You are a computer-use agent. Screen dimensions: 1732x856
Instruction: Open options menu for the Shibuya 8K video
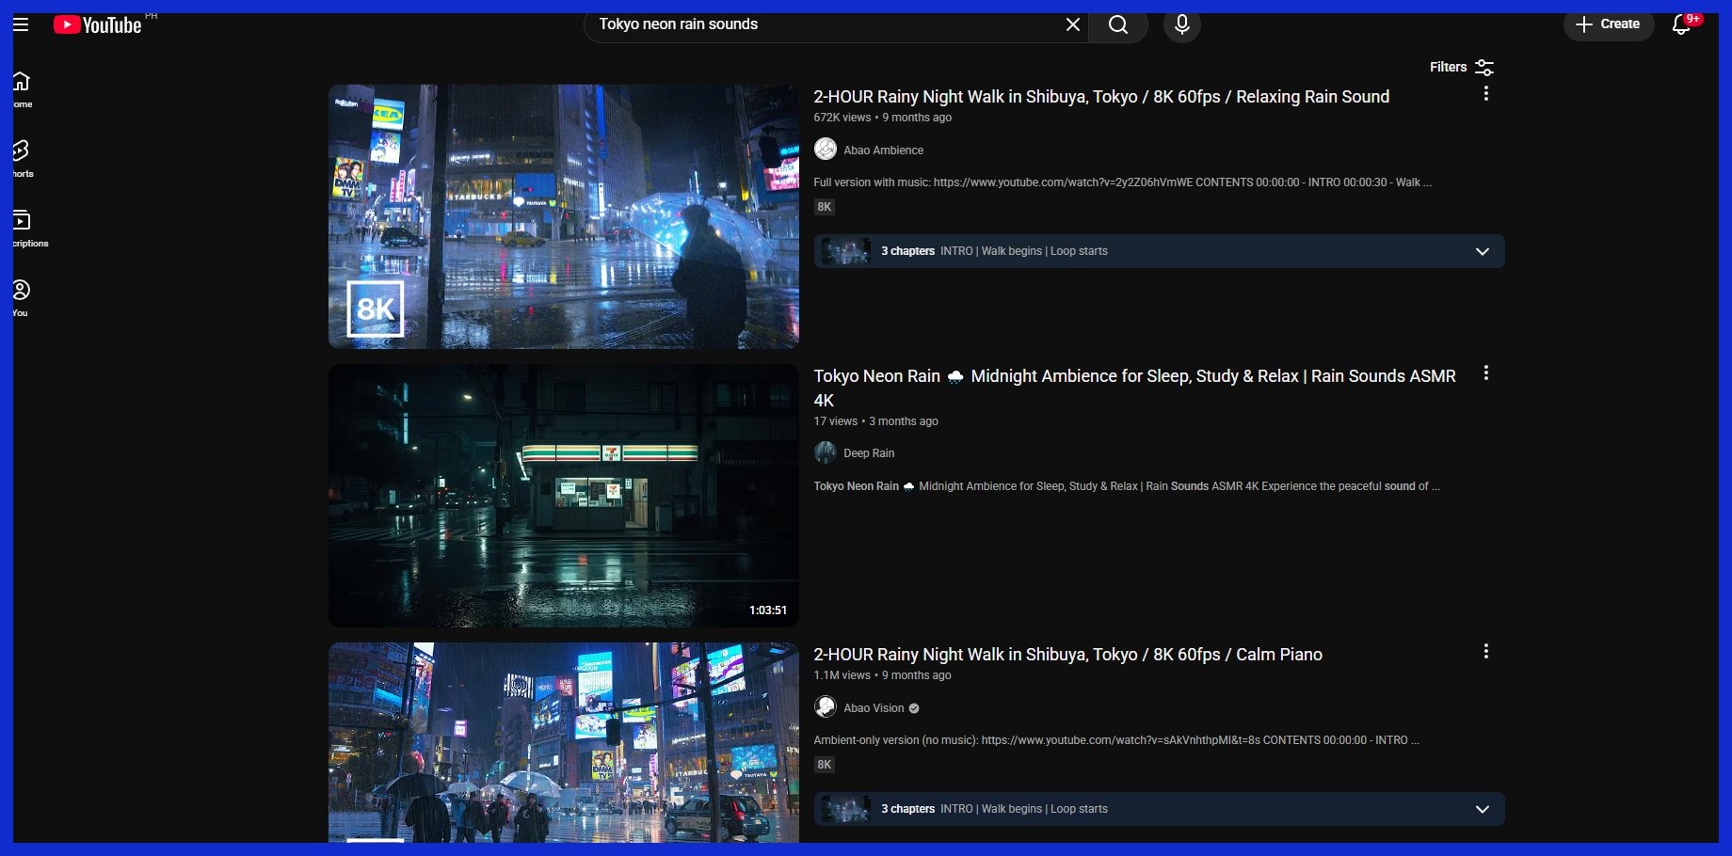pos(1486,93)
